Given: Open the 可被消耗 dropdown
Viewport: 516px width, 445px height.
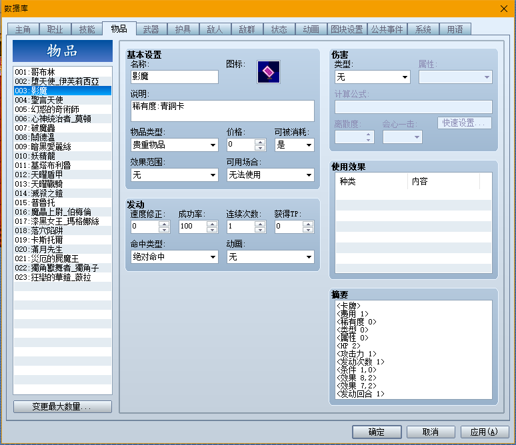Looking at the screenshot, I should (294, 145).
